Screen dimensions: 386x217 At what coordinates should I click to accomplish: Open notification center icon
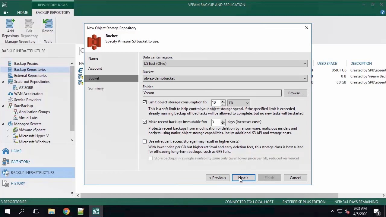tap(376, 211)
